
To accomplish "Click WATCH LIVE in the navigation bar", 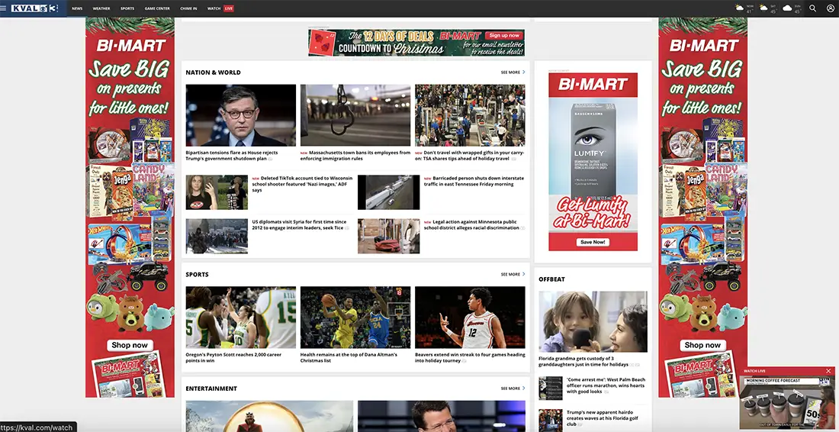I will pos(220,8).
